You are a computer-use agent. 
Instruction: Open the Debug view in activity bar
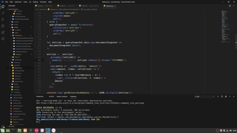pos(3,26)
